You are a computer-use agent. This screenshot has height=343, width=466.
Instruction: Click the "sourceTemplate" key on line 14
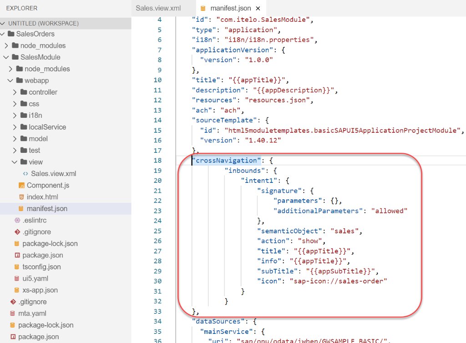(224, 120)
